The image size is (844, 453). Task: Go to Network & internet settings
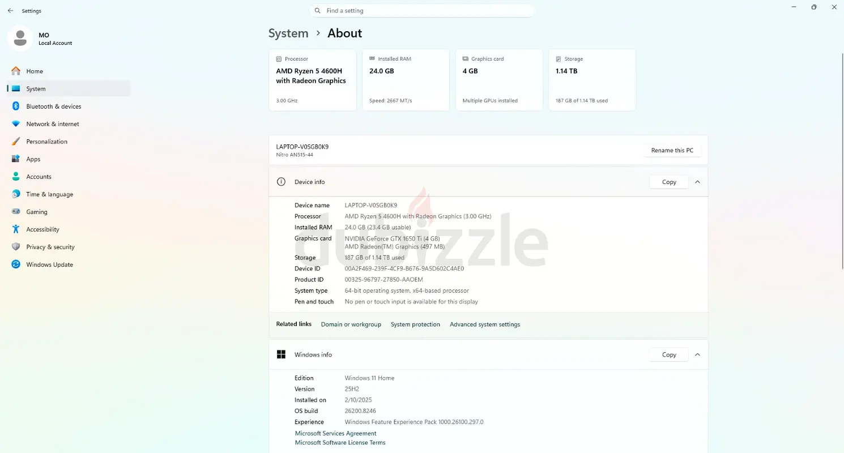pos(69,124)
